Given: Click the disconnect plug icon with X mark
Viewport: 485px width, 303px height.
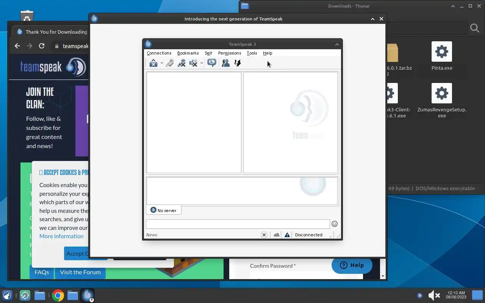Looking at the screenshot, I should 181,63.
